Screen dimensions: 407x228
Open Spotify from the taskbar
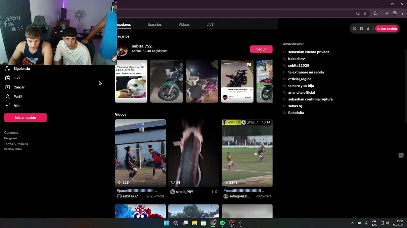222,223
